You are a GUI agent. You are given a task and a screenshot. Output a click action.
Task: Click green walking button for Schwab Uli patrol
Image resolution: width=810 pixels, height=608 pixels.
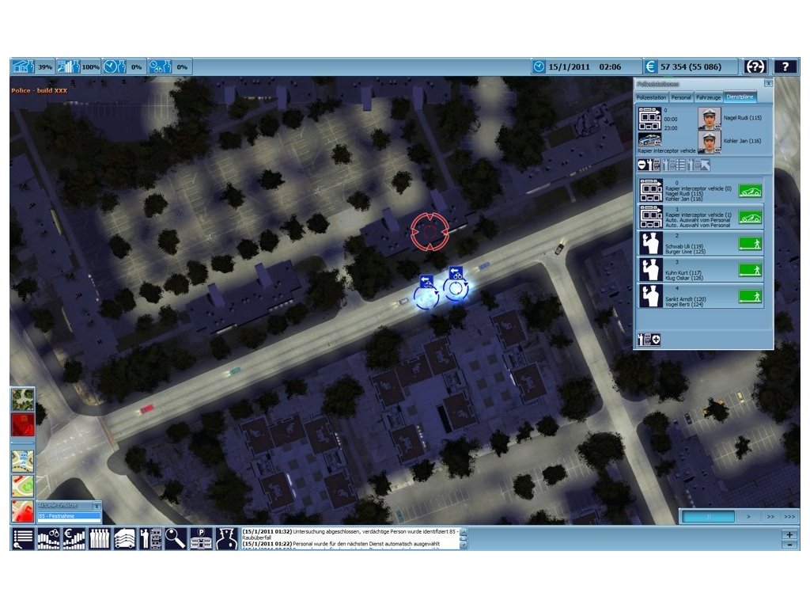[750, 244]
